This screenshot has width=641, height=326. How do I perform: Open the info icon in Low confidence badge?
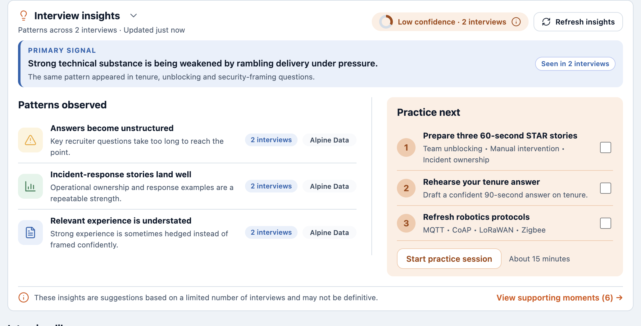click(x=516, y=22)
